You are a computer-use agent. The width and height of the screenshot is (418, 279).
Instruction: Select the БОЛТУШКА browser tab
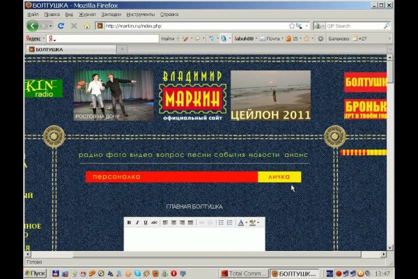[70, 50]
